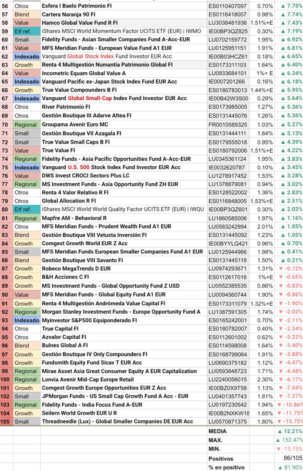Click Fidelity Funds India Focus Fund A-EUR
Viewport: 303px width, 471px height.
pyautogui.click(x=92, y=405)
